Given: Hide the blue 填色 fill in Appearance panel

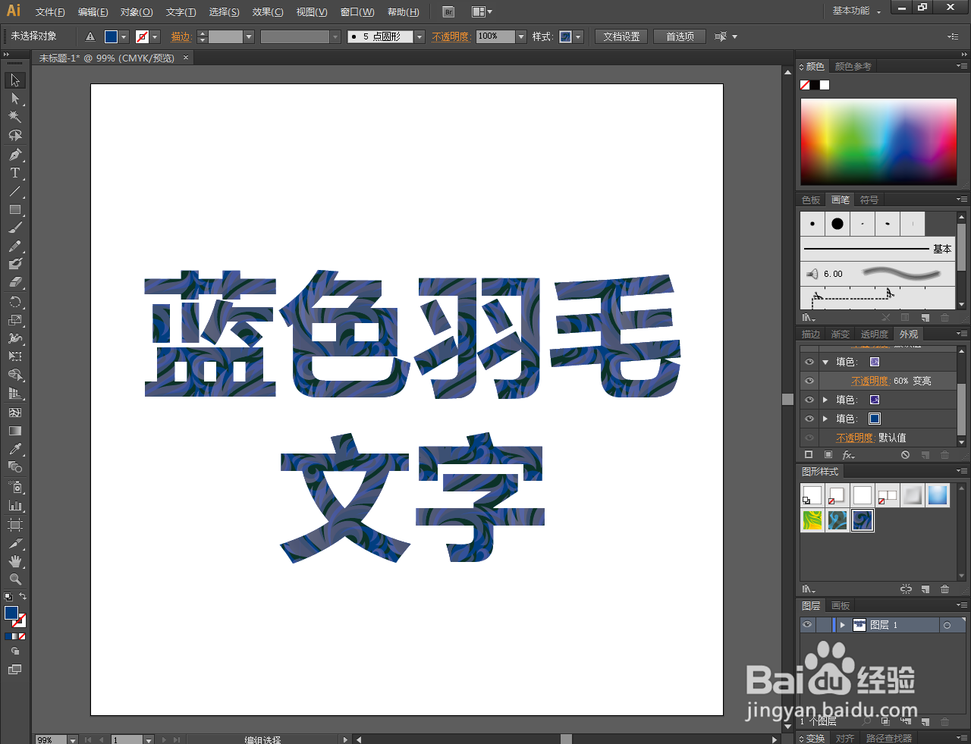Looking at the screenshot, I should 809,419.
